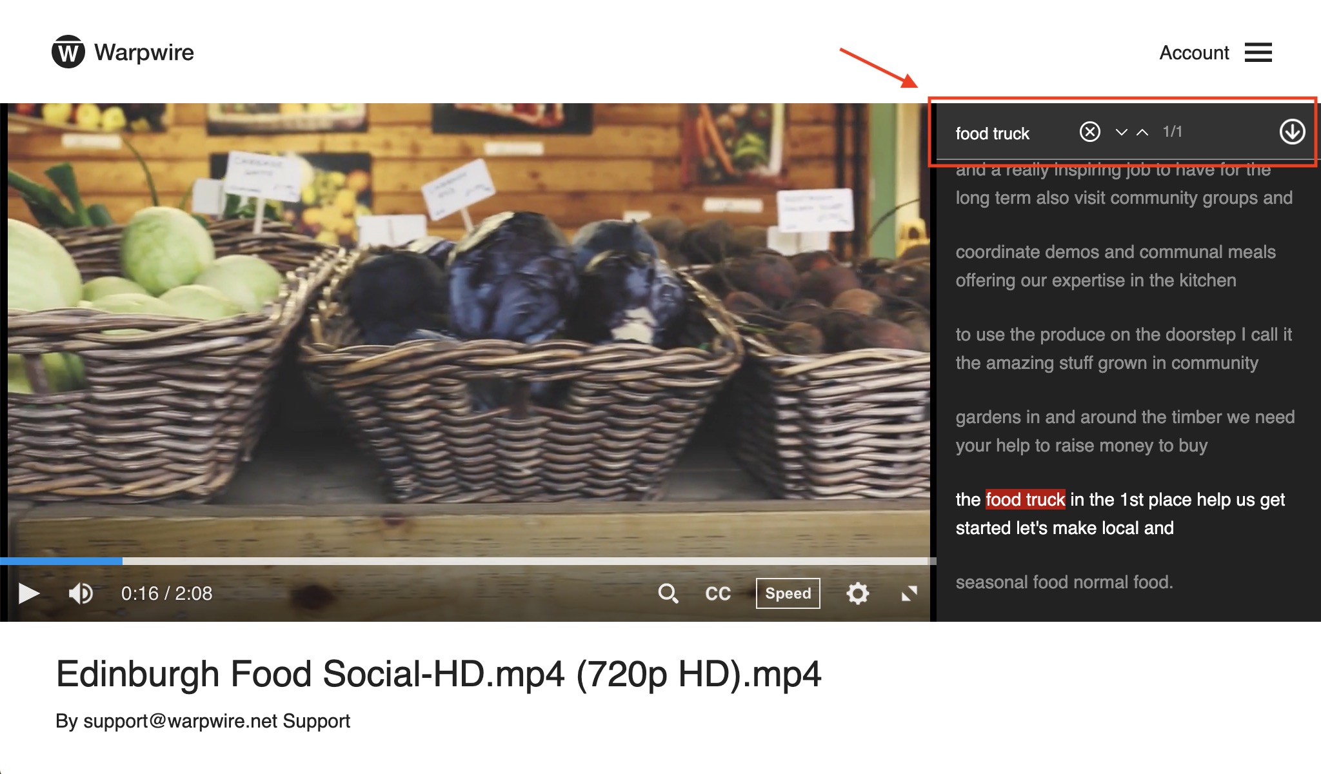The image size is (1321, 774).
Task: Enter fullscreen mode
Action: [x=909, y=593]
